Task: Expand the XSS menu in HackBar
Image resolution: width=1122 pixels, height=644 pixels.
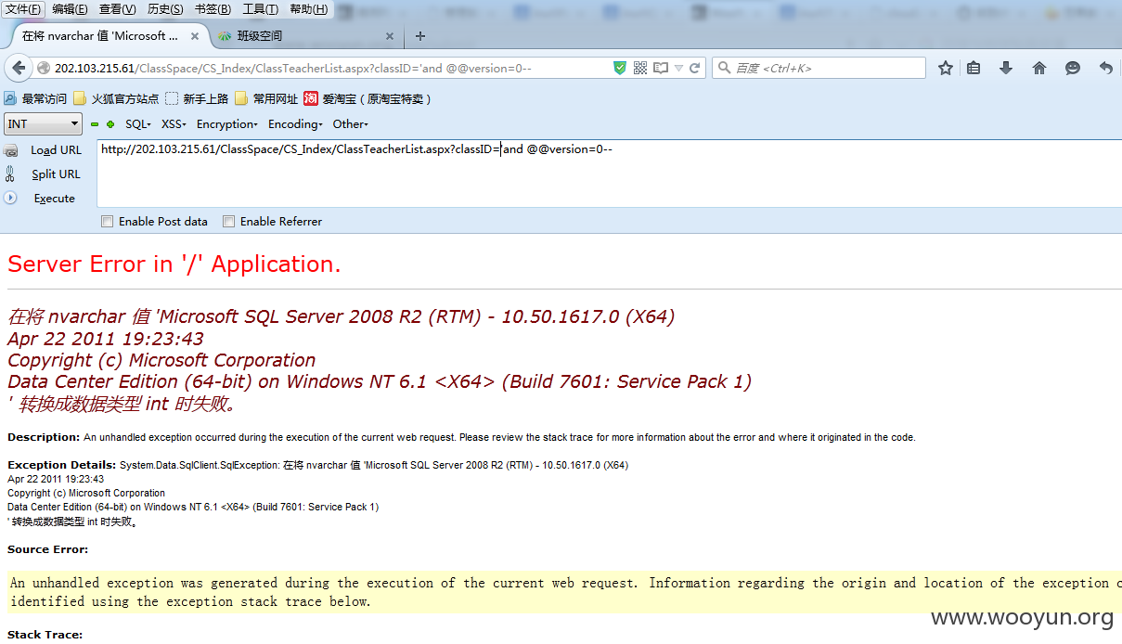Action: pyautogui.click(x=174, y=124)
